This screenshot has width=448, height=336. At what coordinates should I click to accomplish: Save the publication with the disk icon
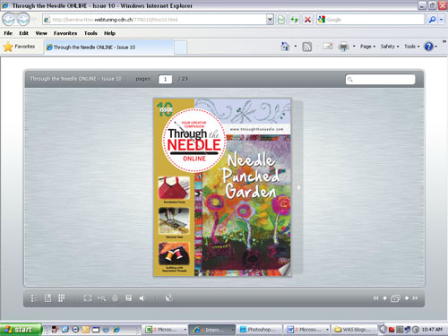click(129, 298)
